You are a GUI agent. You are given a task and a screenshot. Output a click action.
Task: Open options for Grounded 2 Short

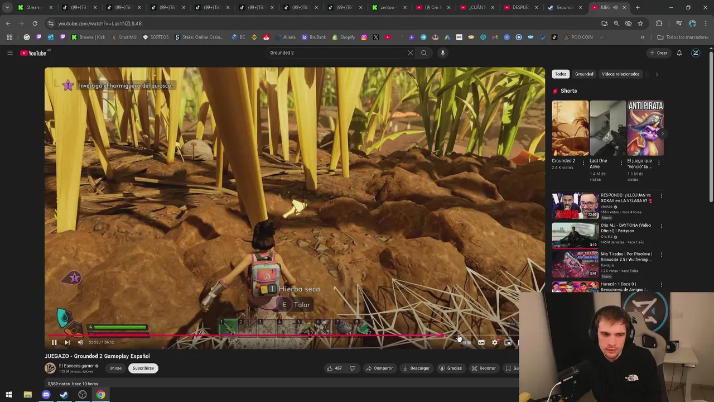[x=583, y=162]
